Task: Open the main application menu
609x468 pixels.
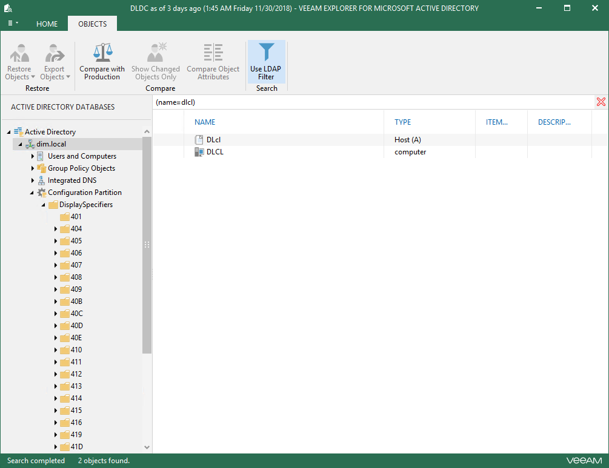Action: [13, 23]
